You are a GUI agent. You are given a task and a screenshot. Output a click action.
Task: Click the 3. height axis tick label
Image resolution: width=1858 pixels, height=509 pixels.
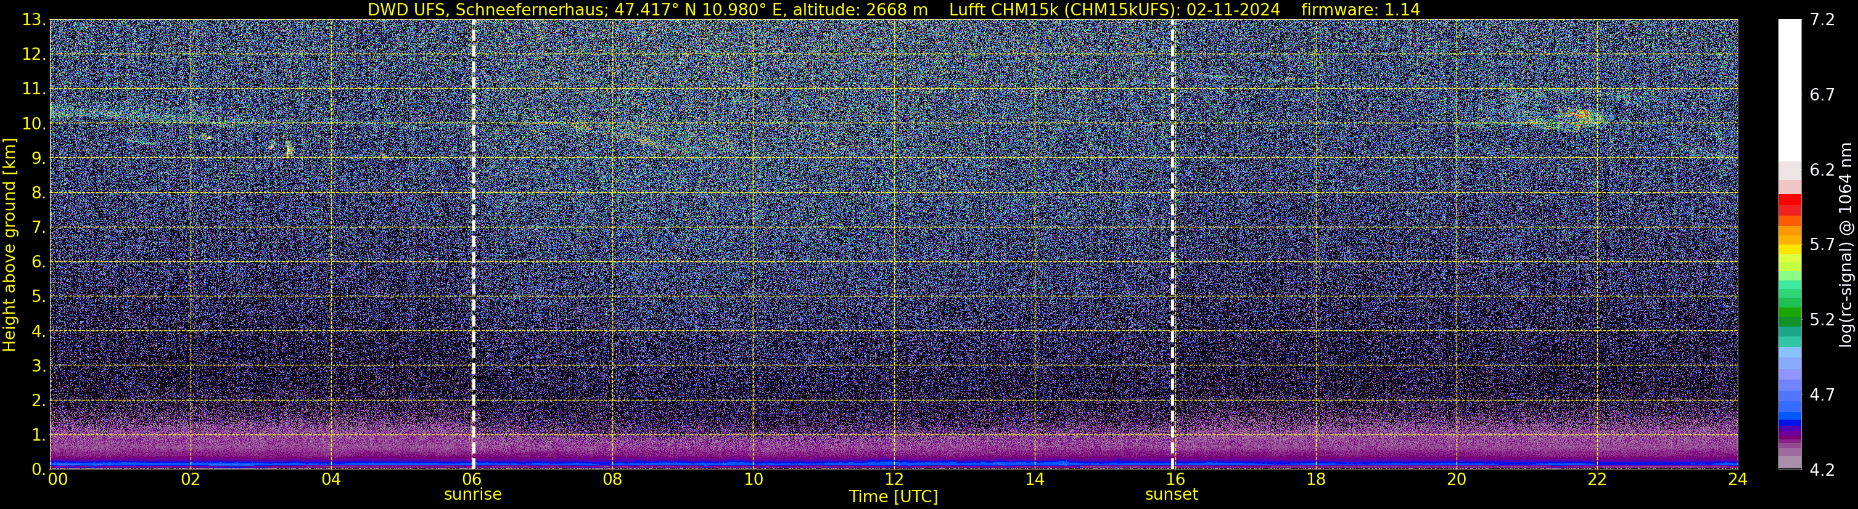coord(38,366)
